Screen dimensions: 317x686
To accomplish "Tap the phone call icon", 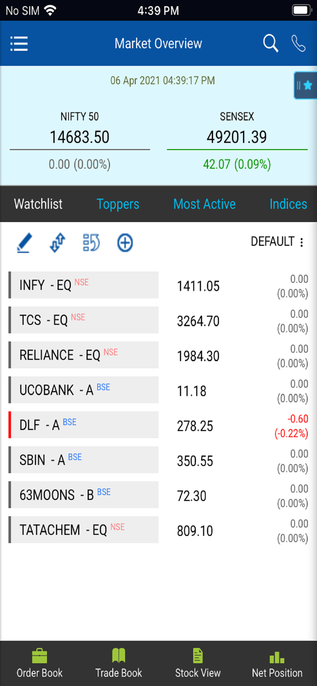I will 298,44.
